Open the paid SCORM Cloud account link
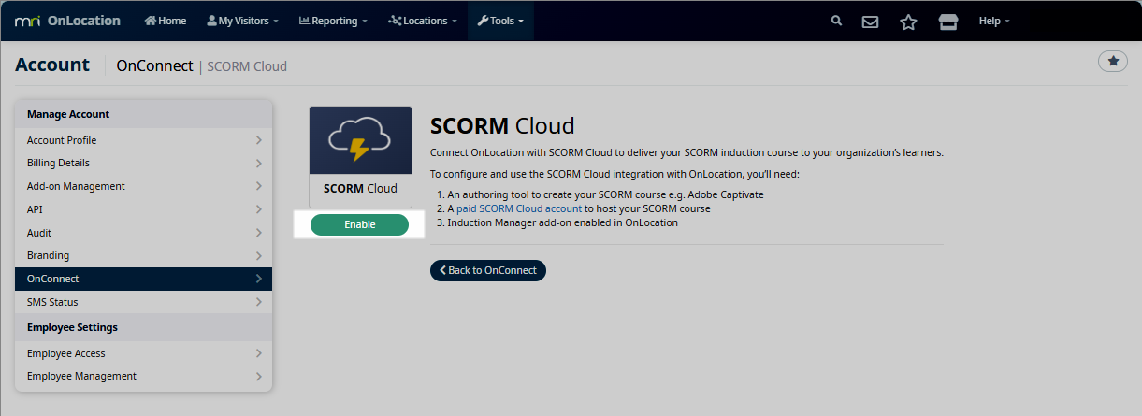 pos(518,208)
